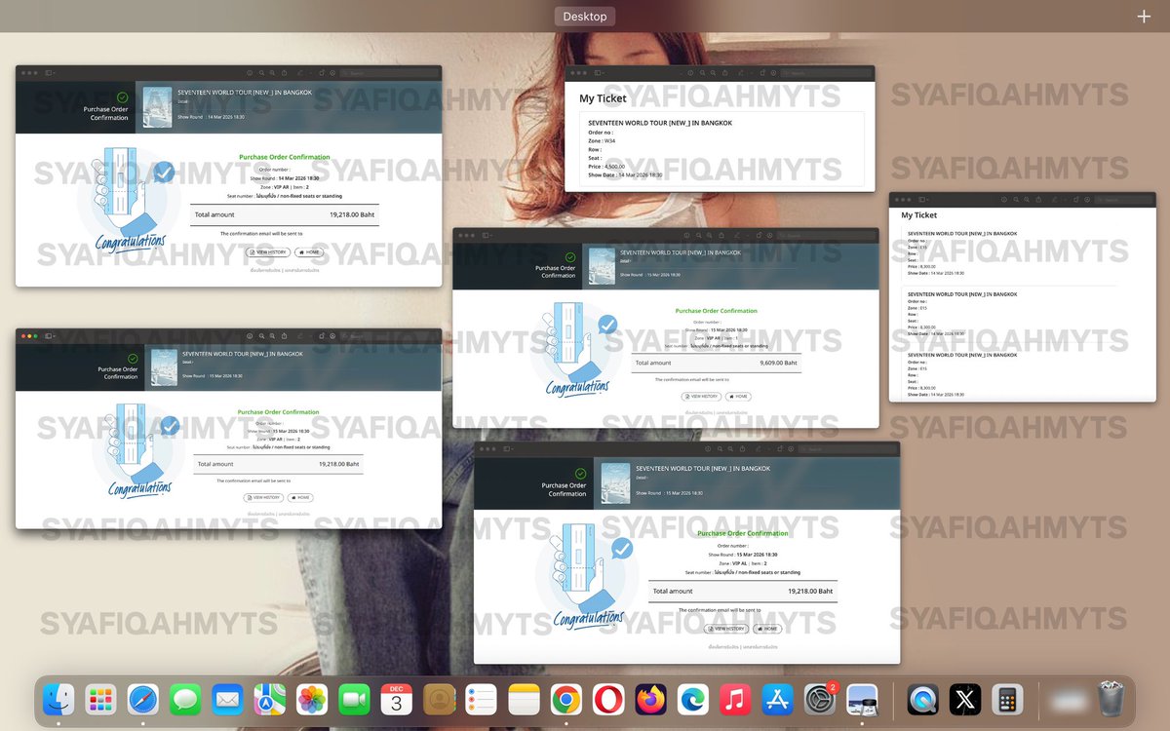
Task: Select the Desktop space label
Action: (x=585, y=16)
